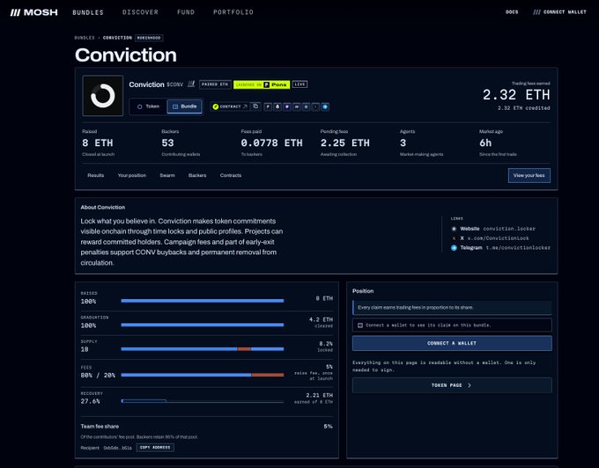Switch to the Bundle view toggle
Image resolution: width=599 pixels, height=468 pixels.
(x=184, y=106)
